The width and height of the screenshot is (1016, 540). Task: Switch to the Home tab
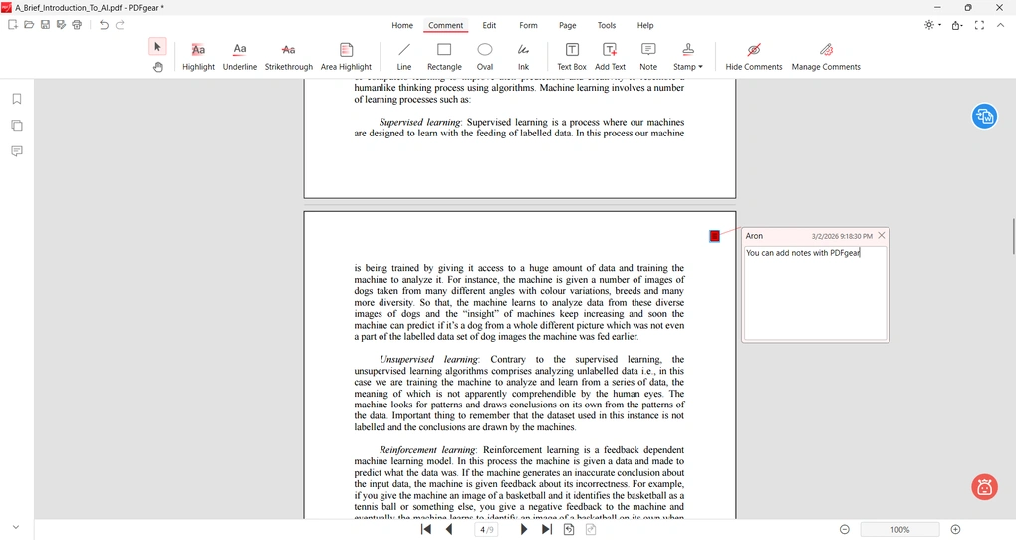click(402, 25)
